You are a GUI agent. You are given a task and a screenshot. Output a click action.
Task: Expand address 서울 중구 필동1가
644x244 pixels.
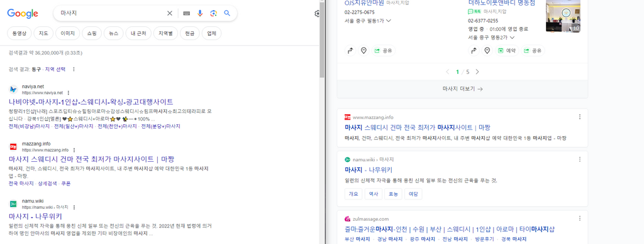click(x=389, y=21)
